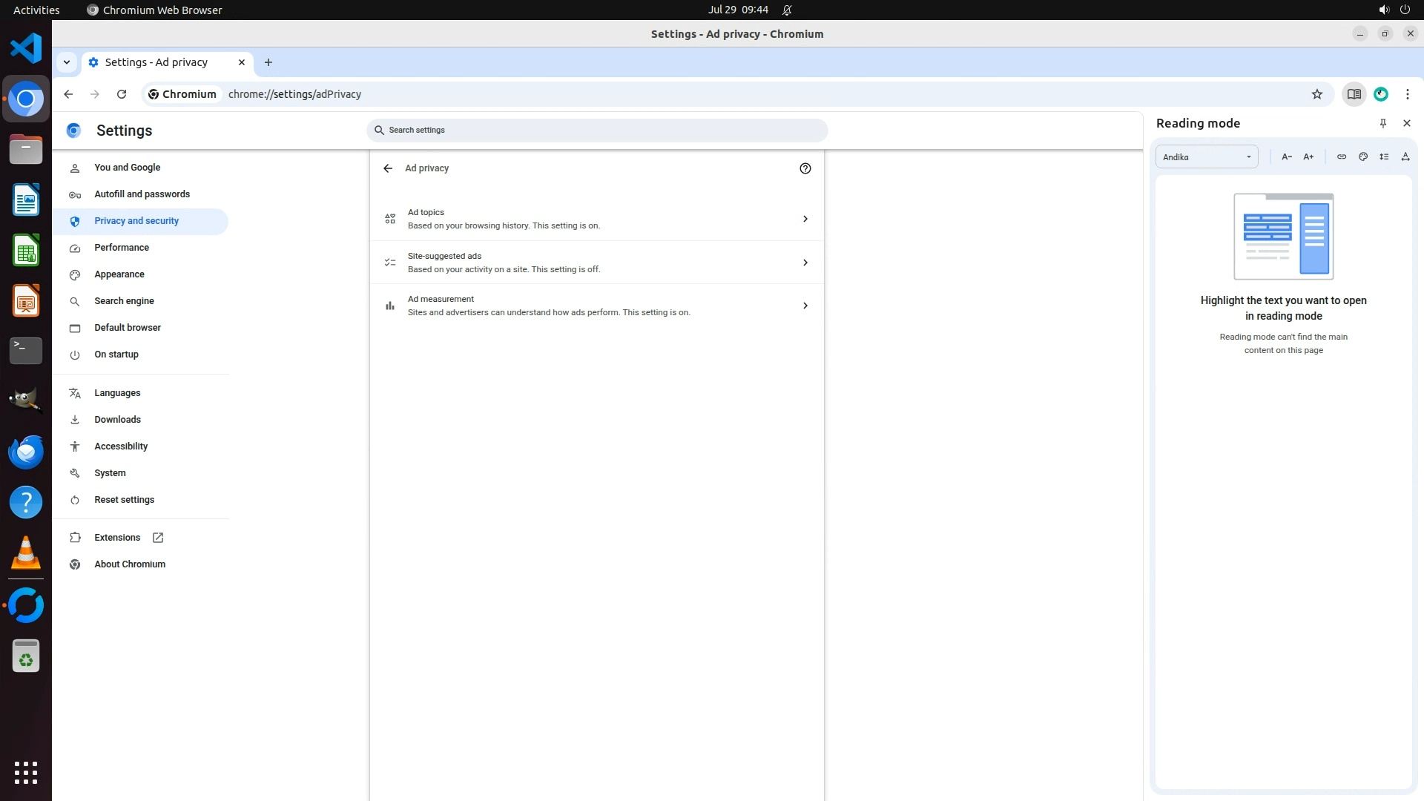Open Performance settings section

(x=122, y=248)
